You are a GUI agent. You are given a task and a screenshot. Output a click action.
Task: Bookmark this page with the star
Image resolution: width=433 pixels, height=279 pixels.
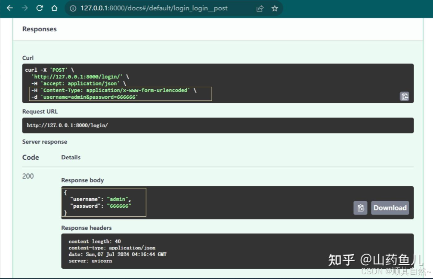pos(274,8)
